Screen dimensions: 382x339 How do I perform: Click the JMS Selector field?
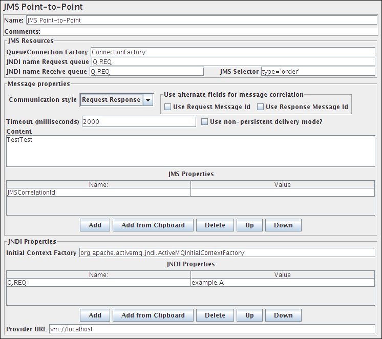pyautogui.click(x=317, y=72)
